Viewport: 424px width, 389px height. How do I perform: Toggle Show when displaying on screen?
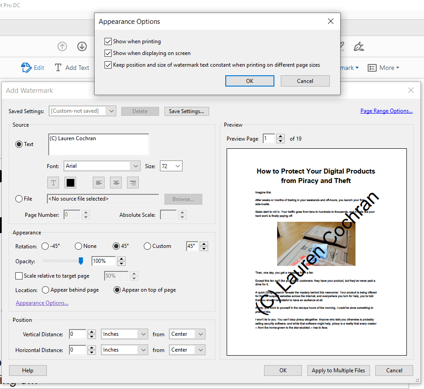click(108, 53)
